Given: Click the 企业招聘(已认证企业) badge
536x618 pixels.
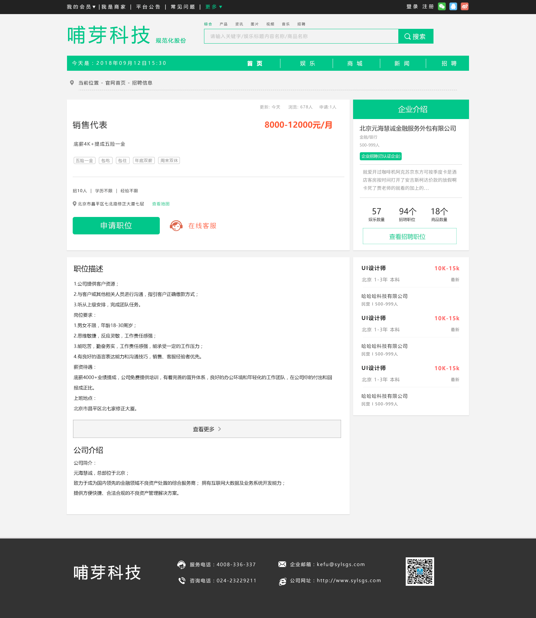Looking at the screenshot, I should [381, 156].
